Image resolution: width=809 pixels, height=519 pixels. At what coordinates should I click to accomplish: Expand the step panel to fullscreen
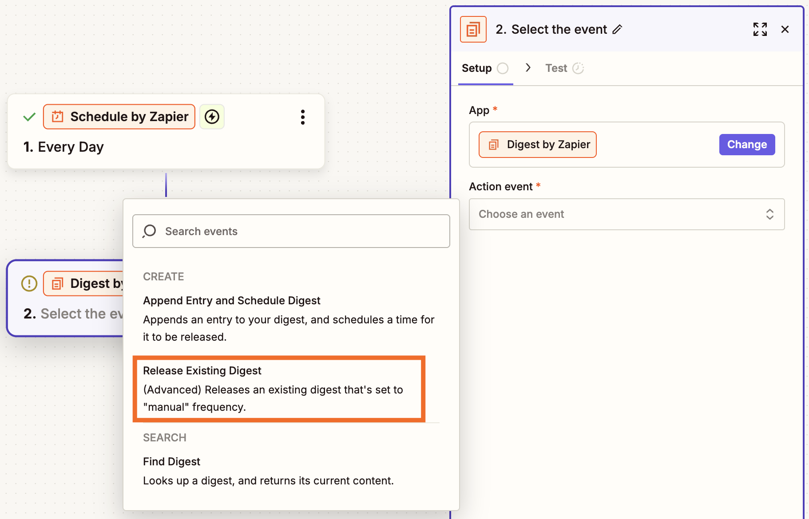coord(760,29)
